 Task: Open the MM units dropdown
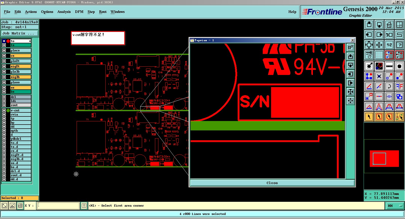point(395,206)
